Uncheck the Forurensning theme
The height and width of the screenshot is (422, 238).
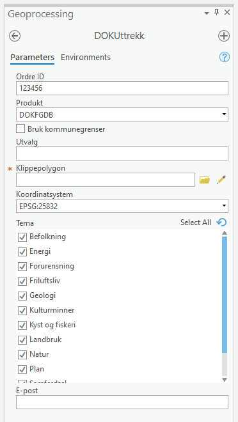pos(22,267)
